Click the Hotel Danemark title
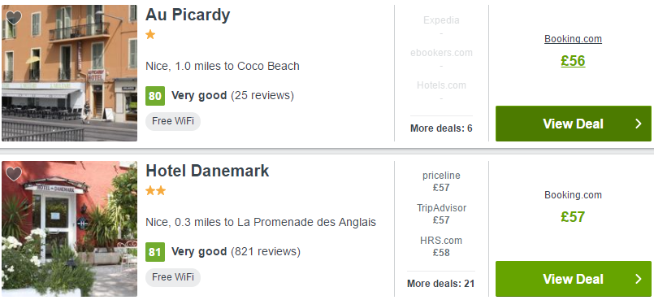The width and height of the screenshot is (654, 300). pos(207,171)
